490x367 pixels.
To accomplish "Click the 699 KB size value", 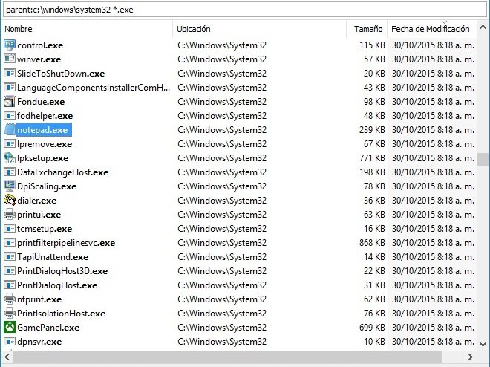I will [372, 328].
